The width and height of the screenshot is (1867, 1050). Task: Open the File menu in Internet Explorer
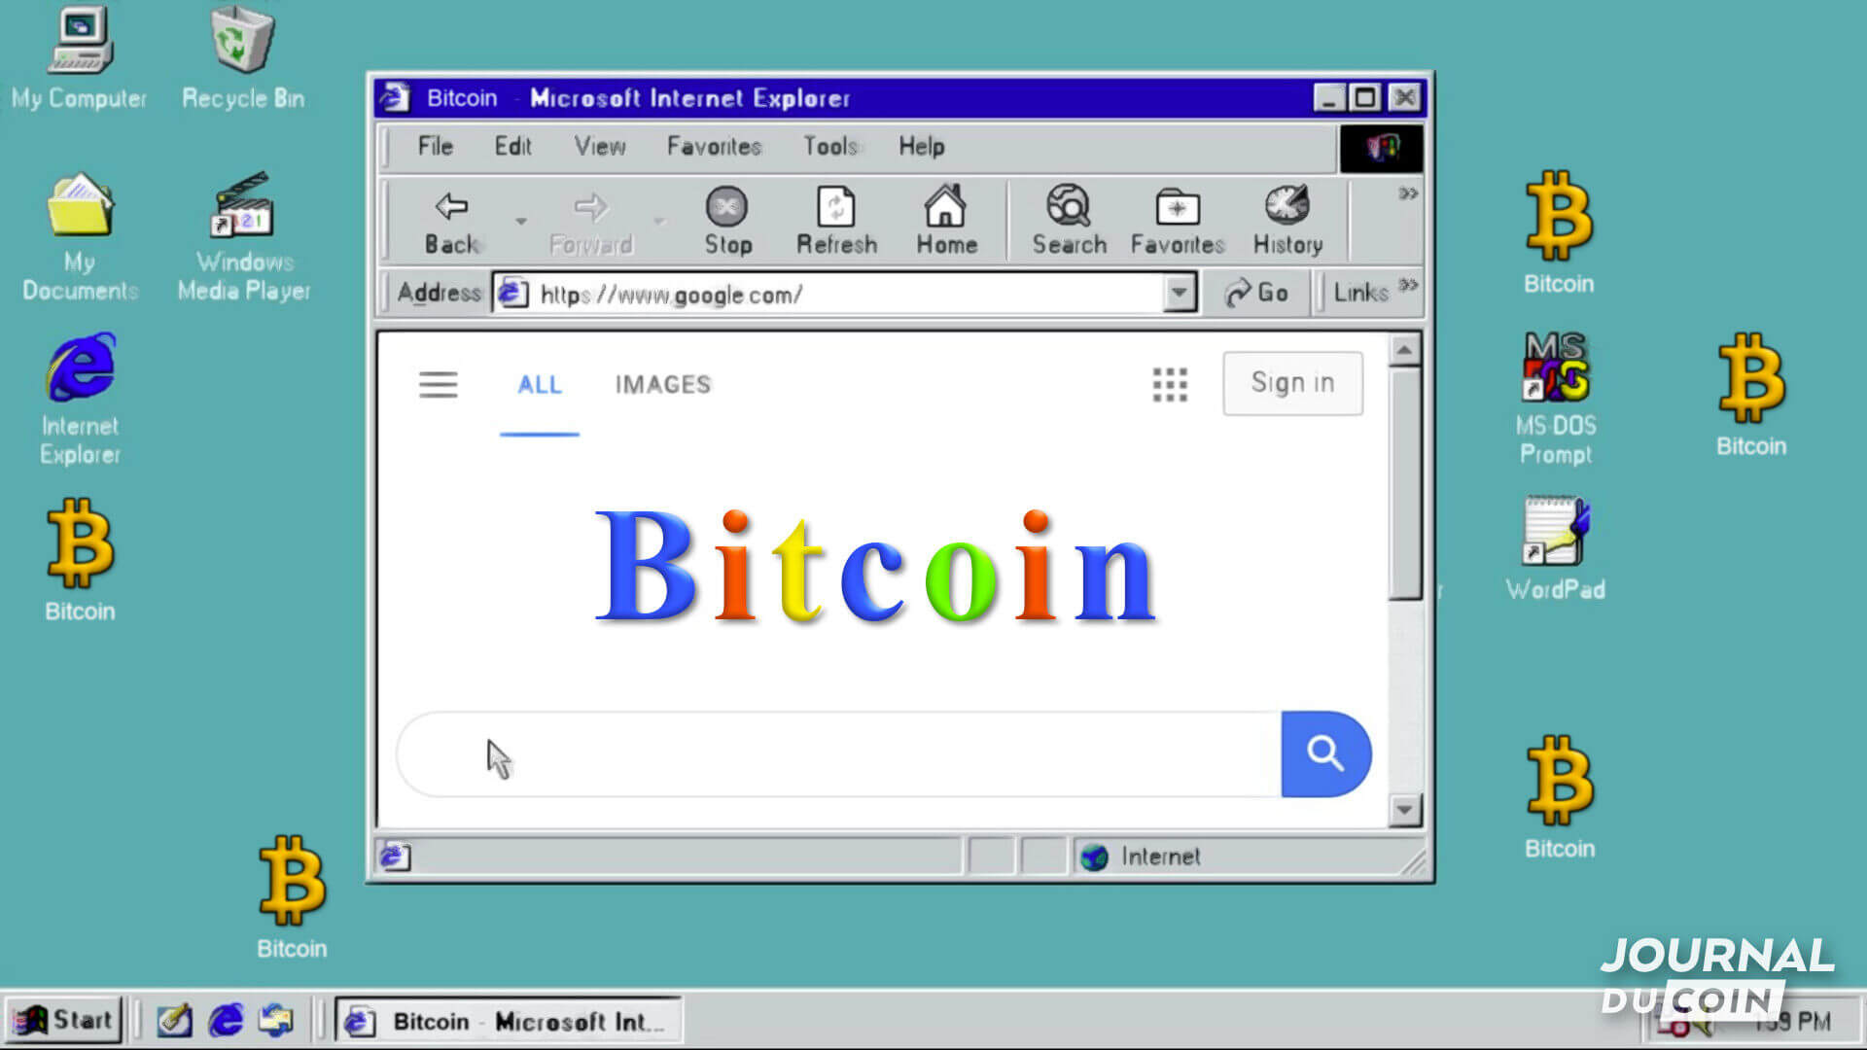[x=436, y=145]
